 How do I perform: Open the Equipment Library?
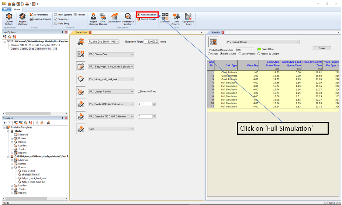point(188,19)
